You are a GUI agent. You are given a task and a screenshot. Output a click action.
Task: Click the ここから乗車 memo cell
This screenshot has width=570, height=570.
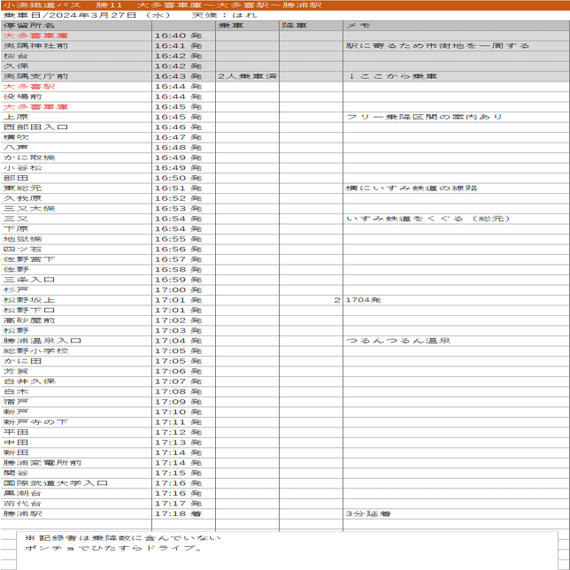pyautogui.click(x=456, y=76)
